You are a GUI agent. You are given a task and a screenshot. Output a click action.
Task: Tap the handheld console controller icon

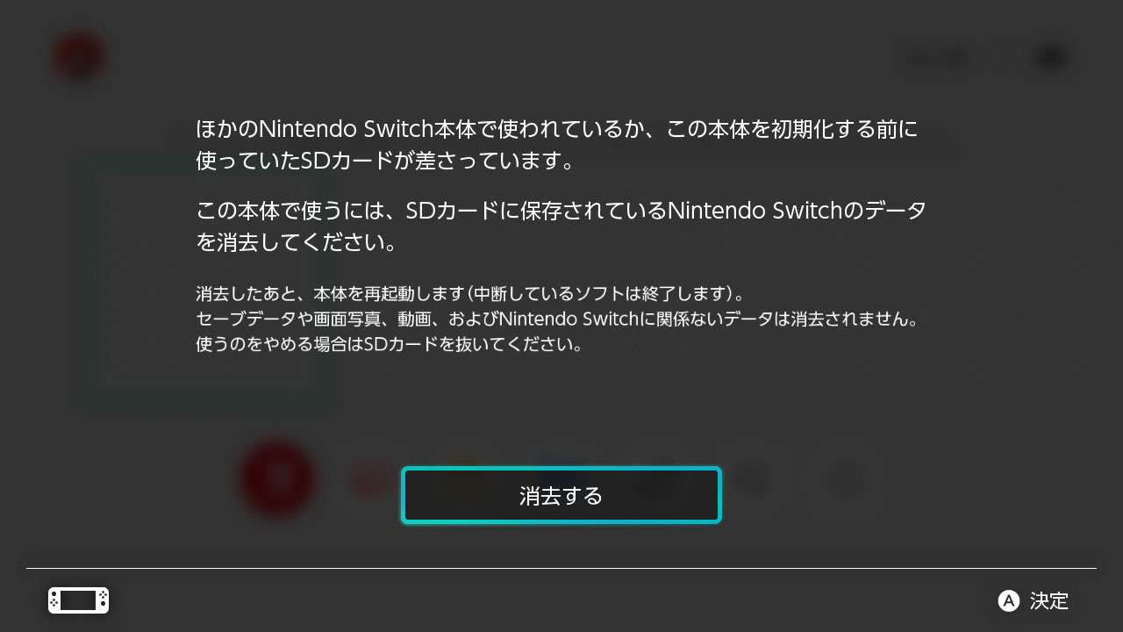pyautogui.click(x=78, y=600)
